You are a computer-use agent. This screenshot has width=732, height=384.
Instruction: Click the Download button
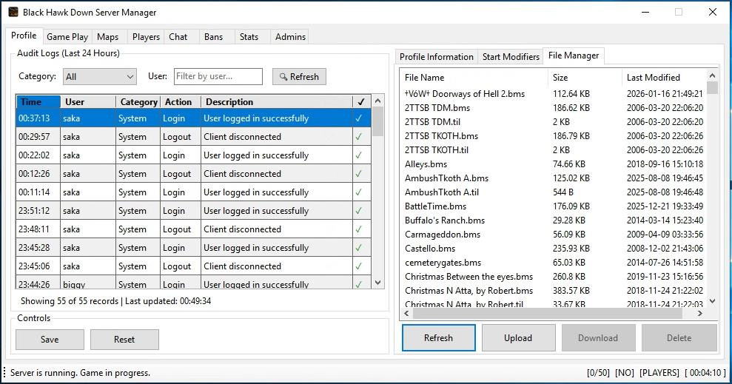[598, 338]
